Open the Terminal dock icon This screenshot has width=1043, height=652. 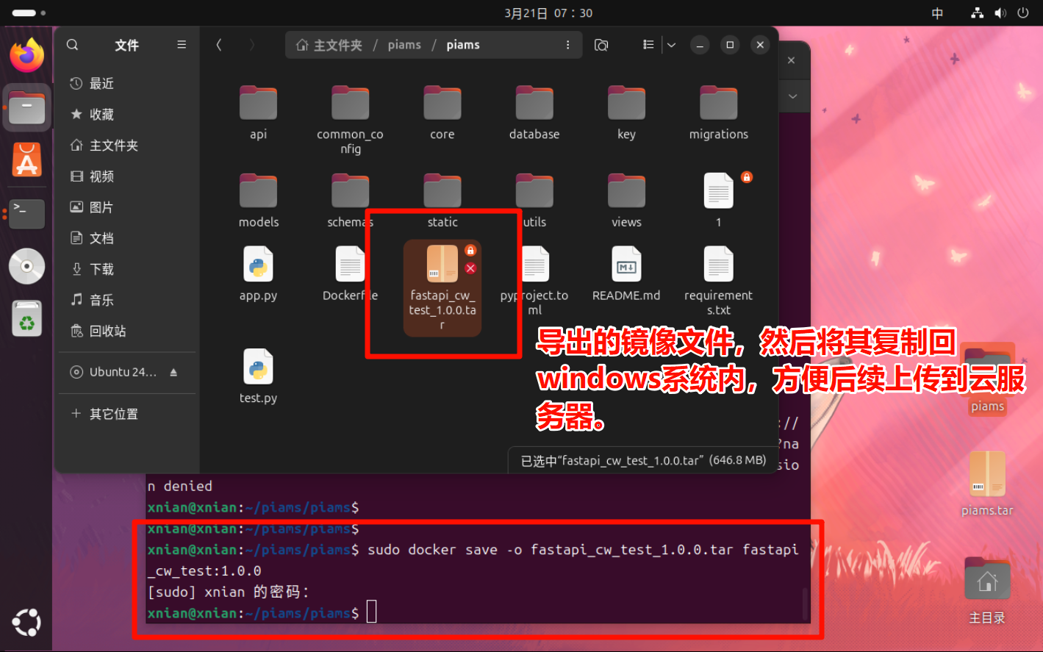26,213
